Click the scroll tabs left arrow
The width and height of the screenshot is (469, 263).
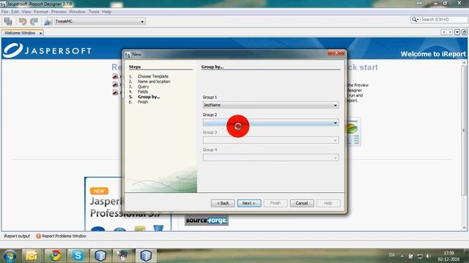click(444, 32)
